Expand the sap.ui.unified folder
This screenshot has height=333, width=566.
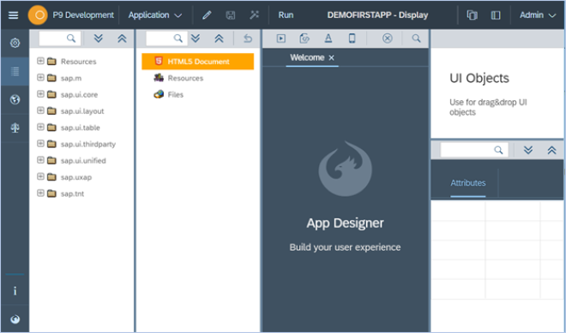40,160
